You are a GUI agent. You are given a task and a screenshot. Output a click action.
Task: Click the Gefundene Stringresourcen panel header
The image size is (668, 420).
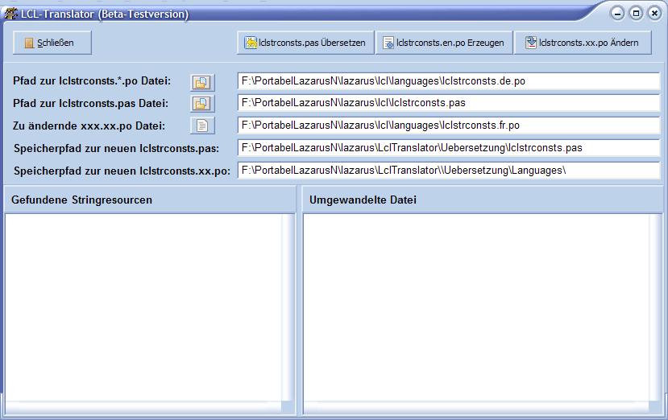coord(150,200)
